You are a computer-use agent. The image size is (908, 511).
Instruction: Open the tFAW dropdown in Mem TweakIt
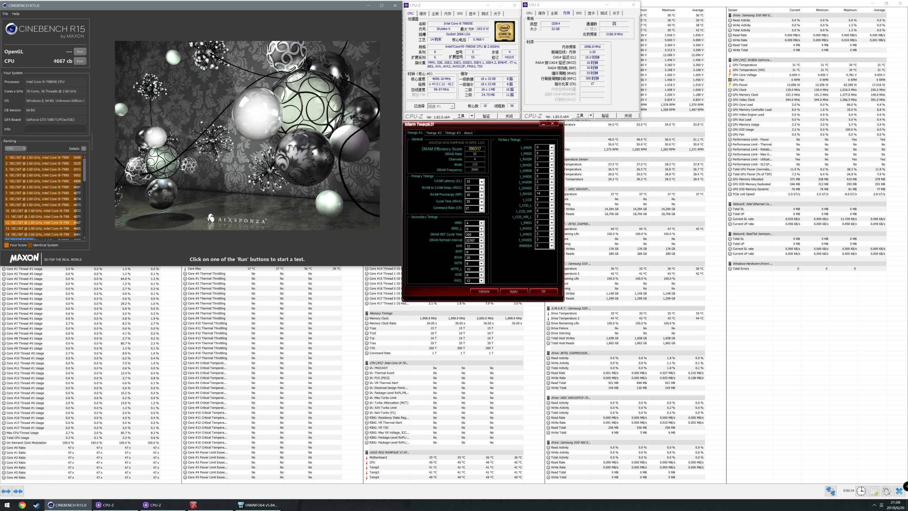(x=481, y=258)
